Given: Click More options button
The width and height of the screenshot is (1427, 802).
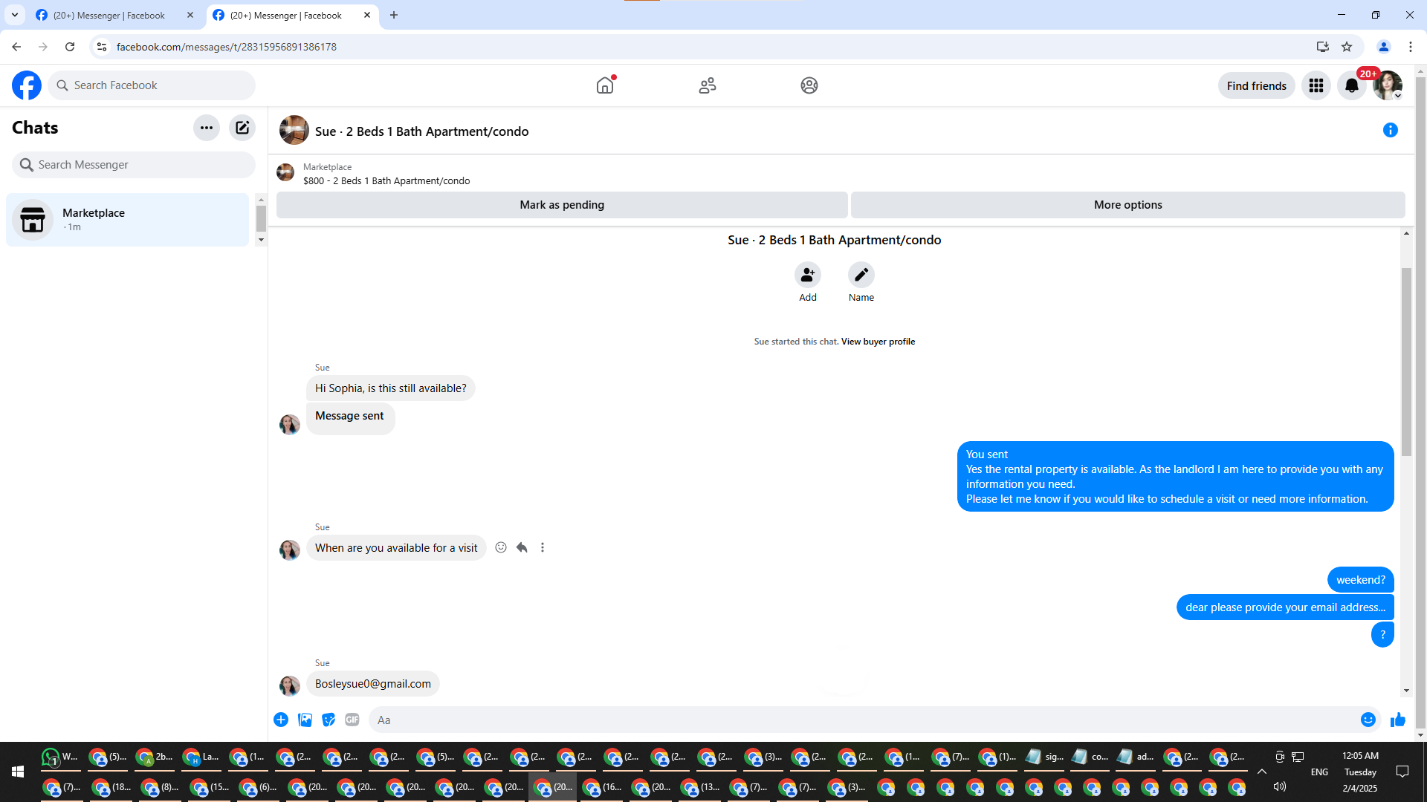Looking at the screenshot, I should [x=1128, y=205].
